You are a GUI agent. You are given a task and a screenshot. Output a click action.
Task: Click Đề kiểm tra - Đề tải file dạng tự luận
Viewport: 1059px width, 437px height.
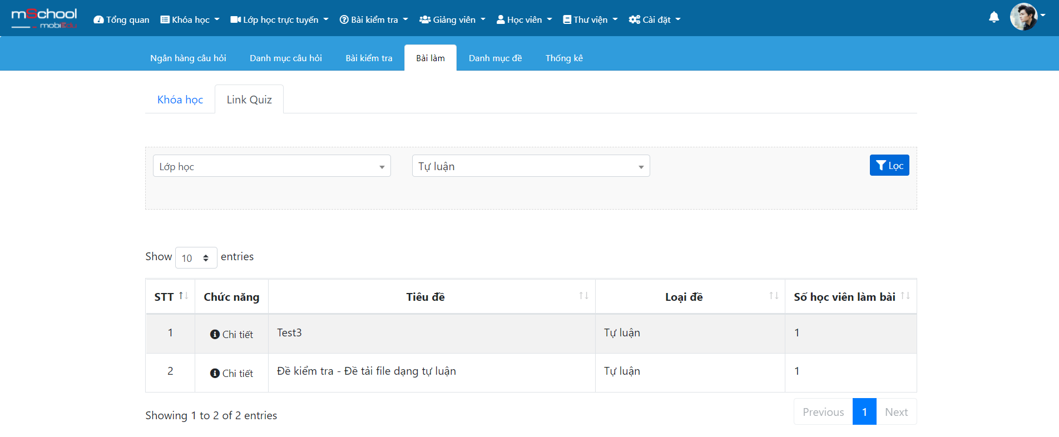coord(367,371)
